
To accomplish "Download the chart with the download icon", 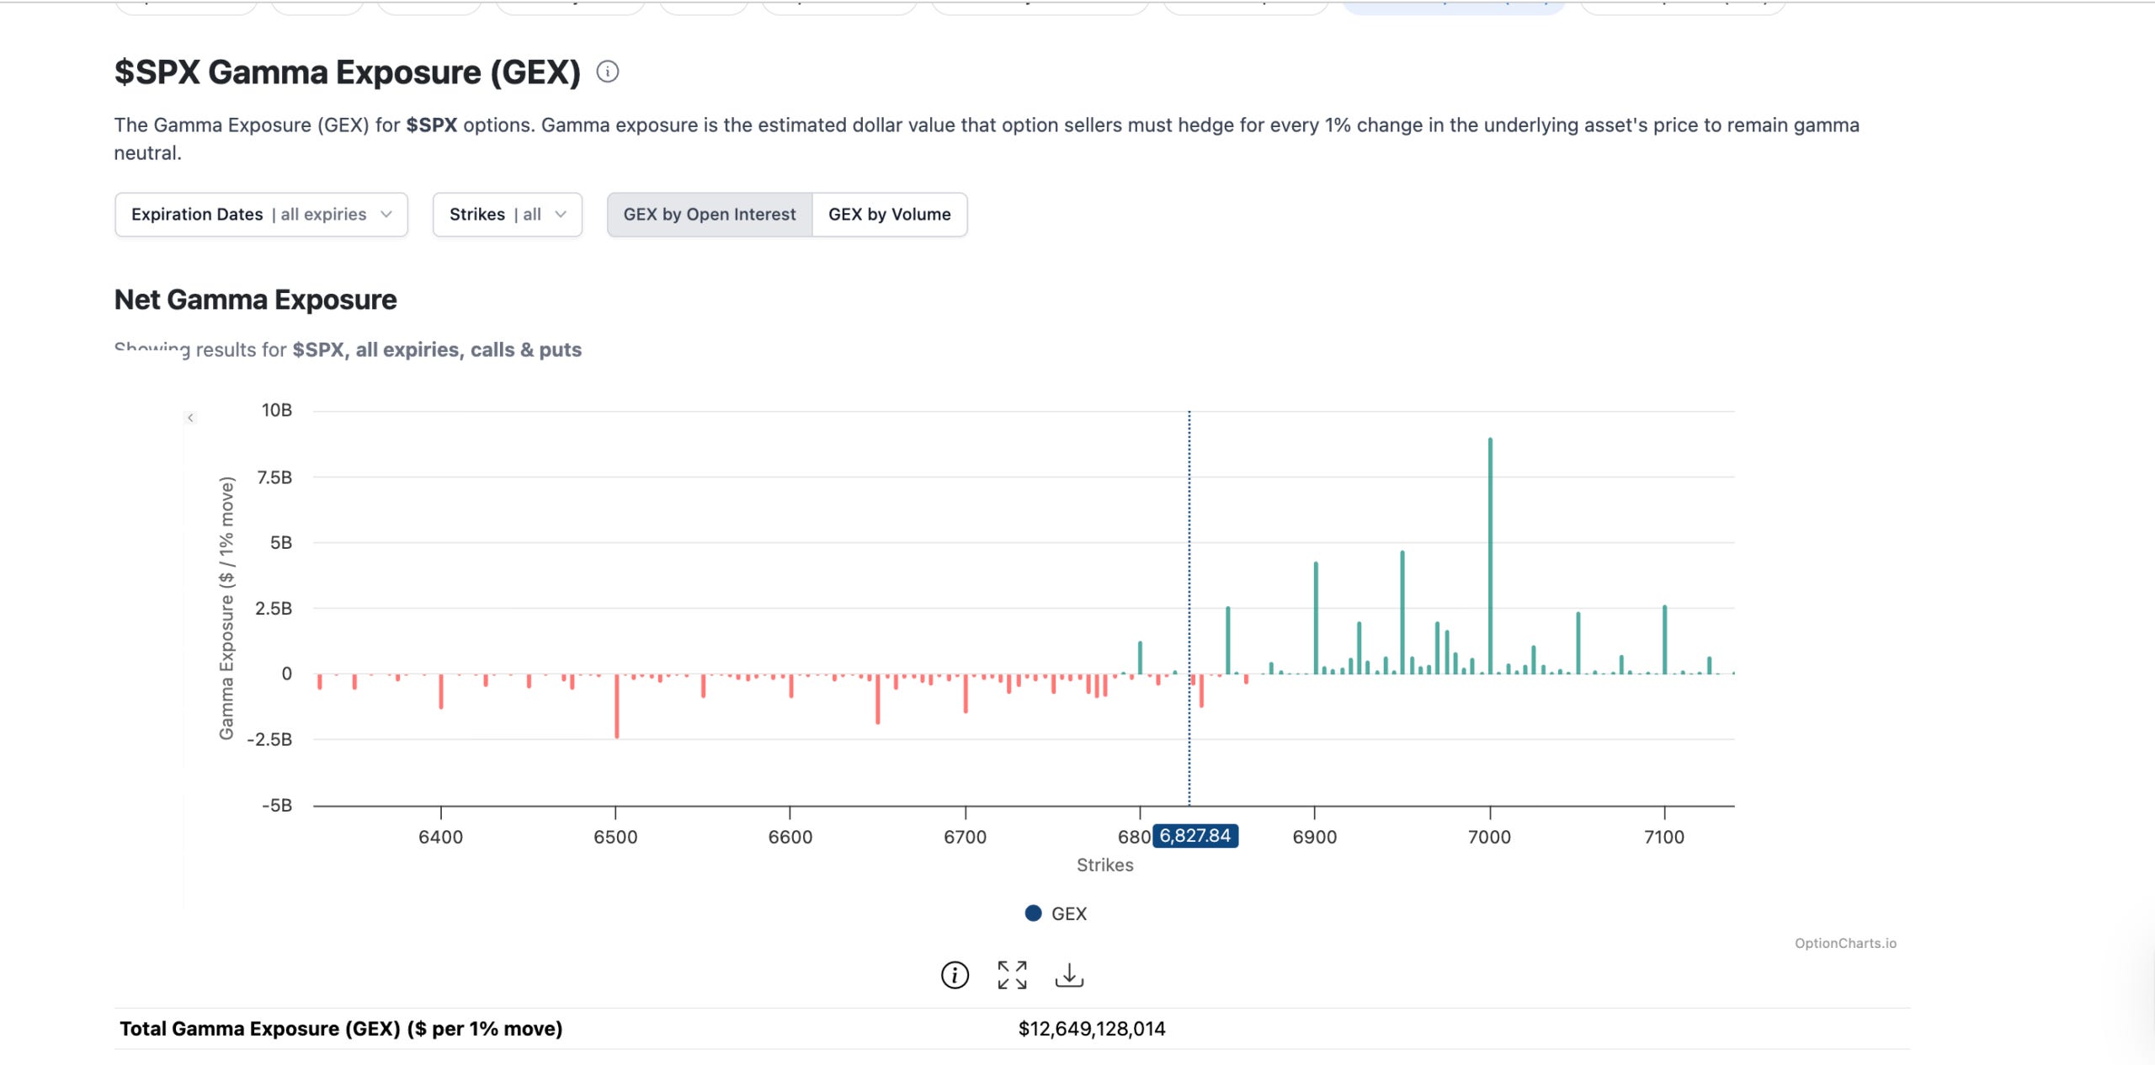I will [x=1069, y=975].
